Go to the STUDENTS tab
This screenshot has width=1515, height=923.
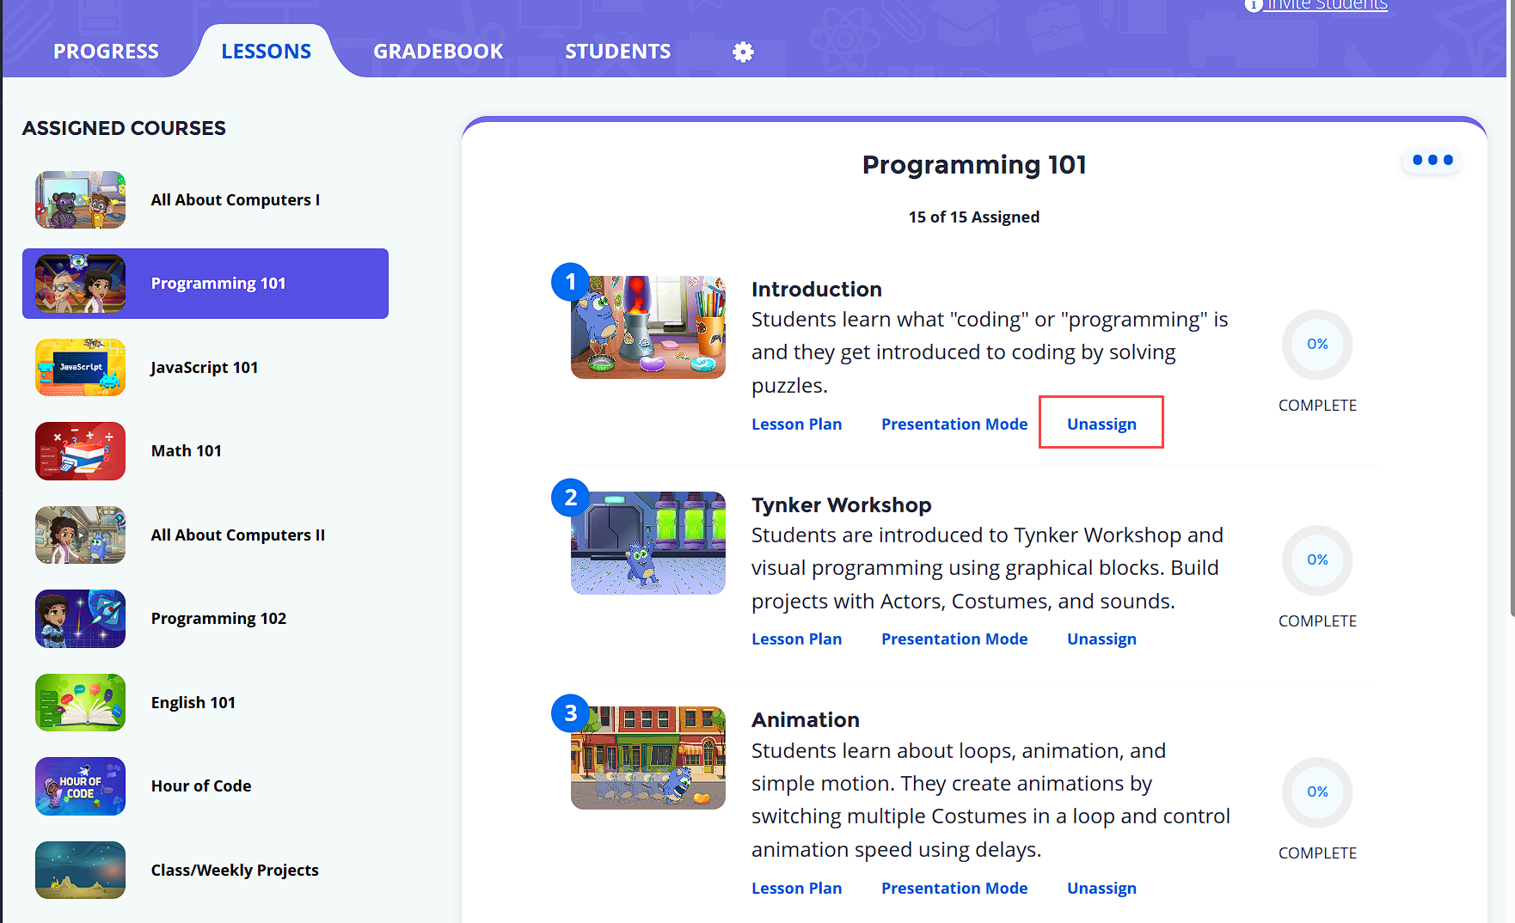(618, 52)
